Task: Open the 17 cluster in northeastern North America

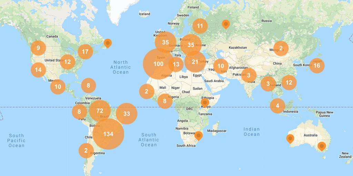Action: coord(85,52)
